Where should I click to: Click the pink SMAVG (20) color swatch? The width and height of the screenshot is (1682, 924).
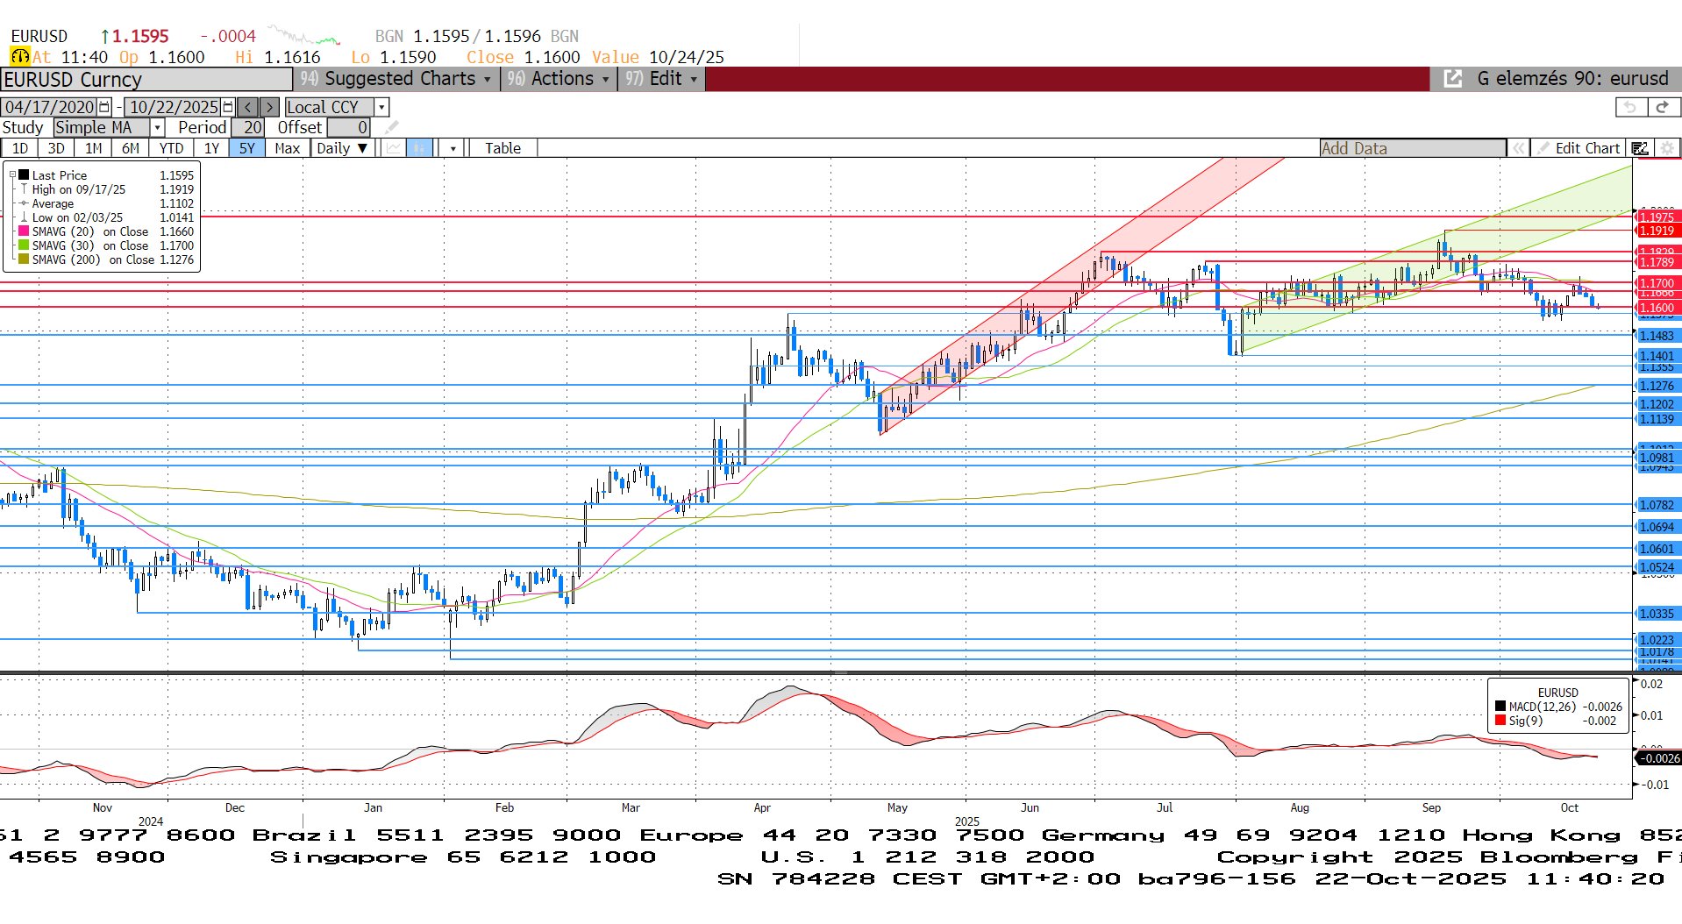click(x=24, y=231)
